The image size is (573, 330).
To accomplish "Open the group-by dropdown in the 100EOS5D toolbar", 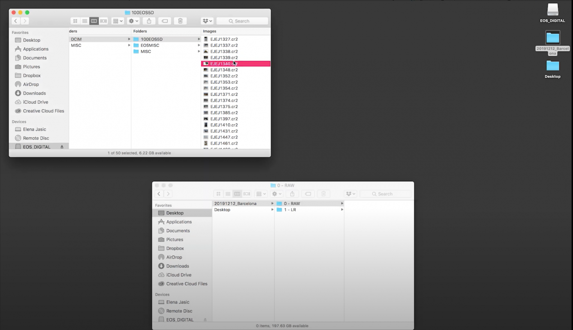I will [117, 21].
